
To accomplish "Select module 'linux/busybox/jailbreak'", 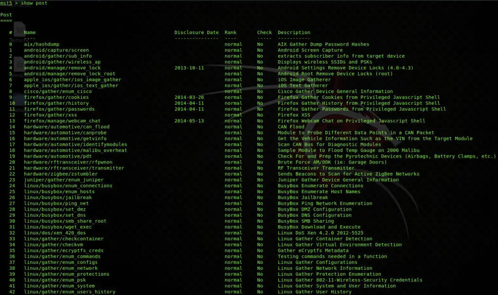I will point(58,198).
